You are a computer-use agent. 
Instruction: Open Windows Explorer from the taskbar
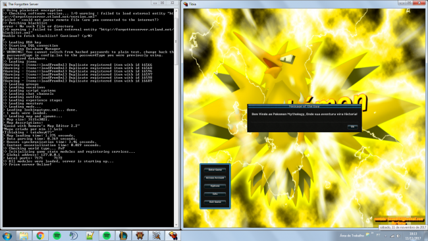pos(24,236)
